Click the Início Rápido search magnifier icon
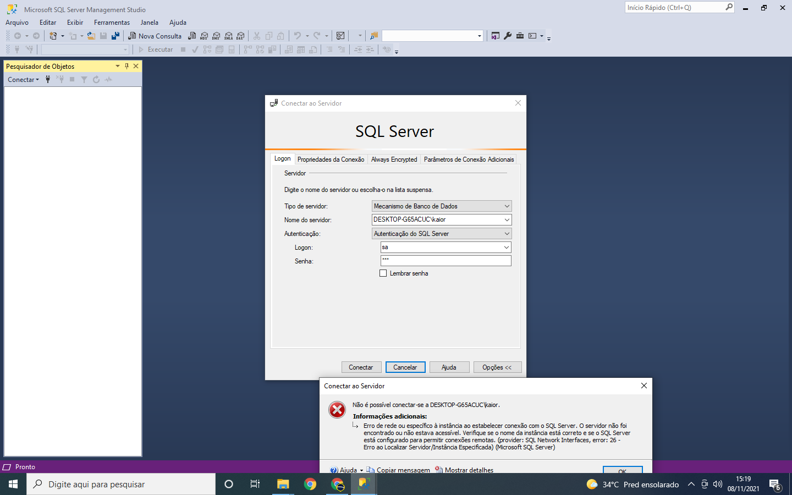Screen dimensions: 792x495 [x=729, y=7]
